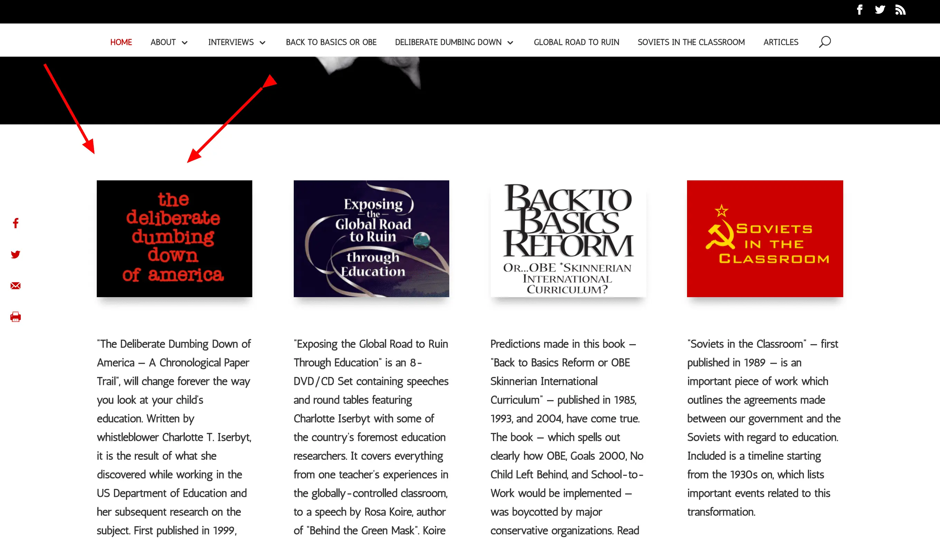Expand the About menu chevron
This screenshot has width=940, height=539.
click(185, 42)
